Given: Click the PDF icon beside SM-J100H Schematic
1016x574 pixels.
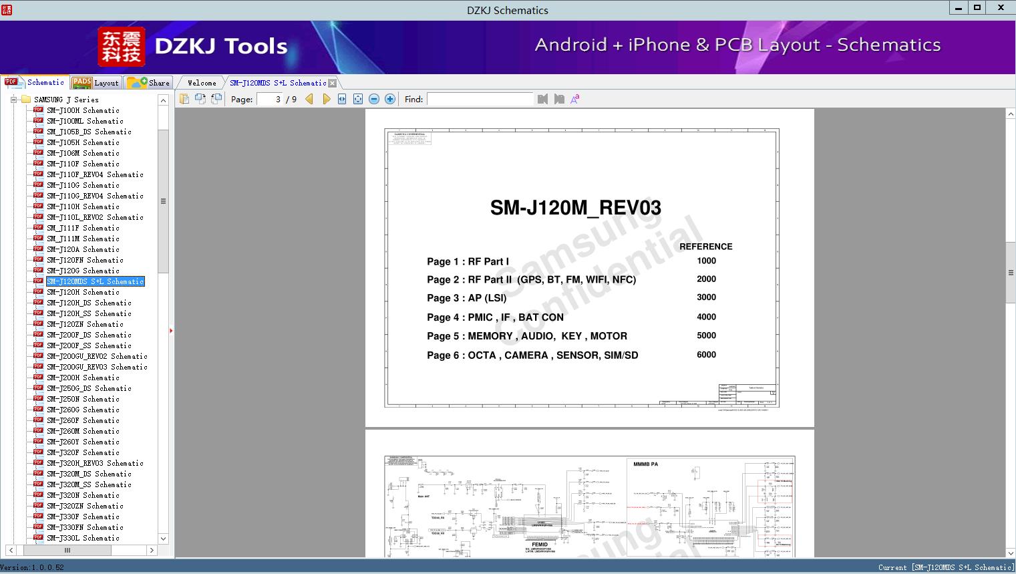Looking at the screenshot, I should pyautogui.click(x=38, y=110).
